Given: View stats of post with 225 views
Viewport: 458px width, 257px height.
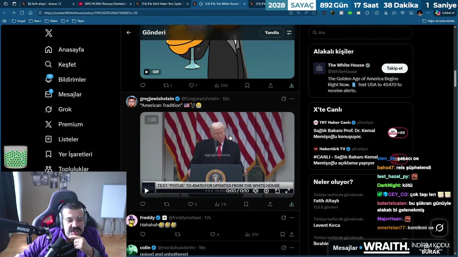Looking at the screenshot, I should click(221, 85).
